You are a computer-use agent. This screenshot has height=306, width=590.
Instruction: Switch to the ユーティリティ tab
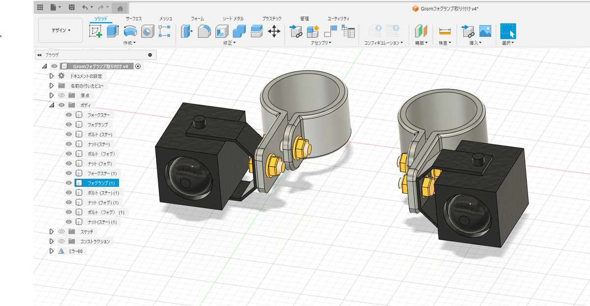click(x=338, y=19)
